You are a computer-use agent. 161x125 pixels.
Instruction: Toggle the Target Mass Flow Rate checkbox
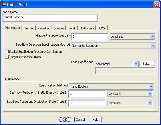(7, 57)
